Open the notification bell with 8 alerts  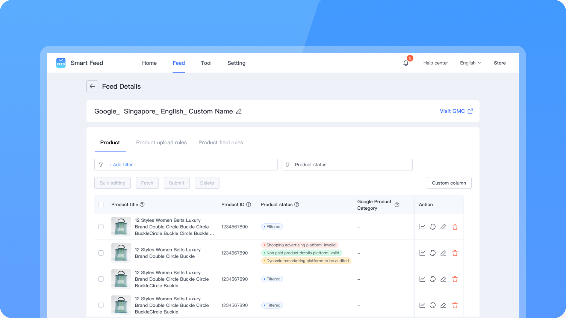click(x=406, y=63)
